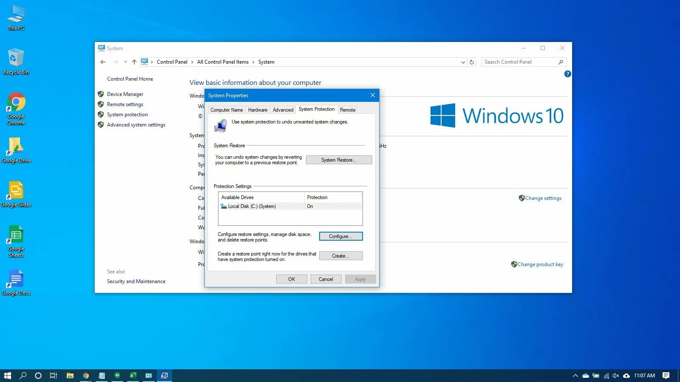Open the Wi-Fi network tray icon
680x382 pixels.
[606, 376]
